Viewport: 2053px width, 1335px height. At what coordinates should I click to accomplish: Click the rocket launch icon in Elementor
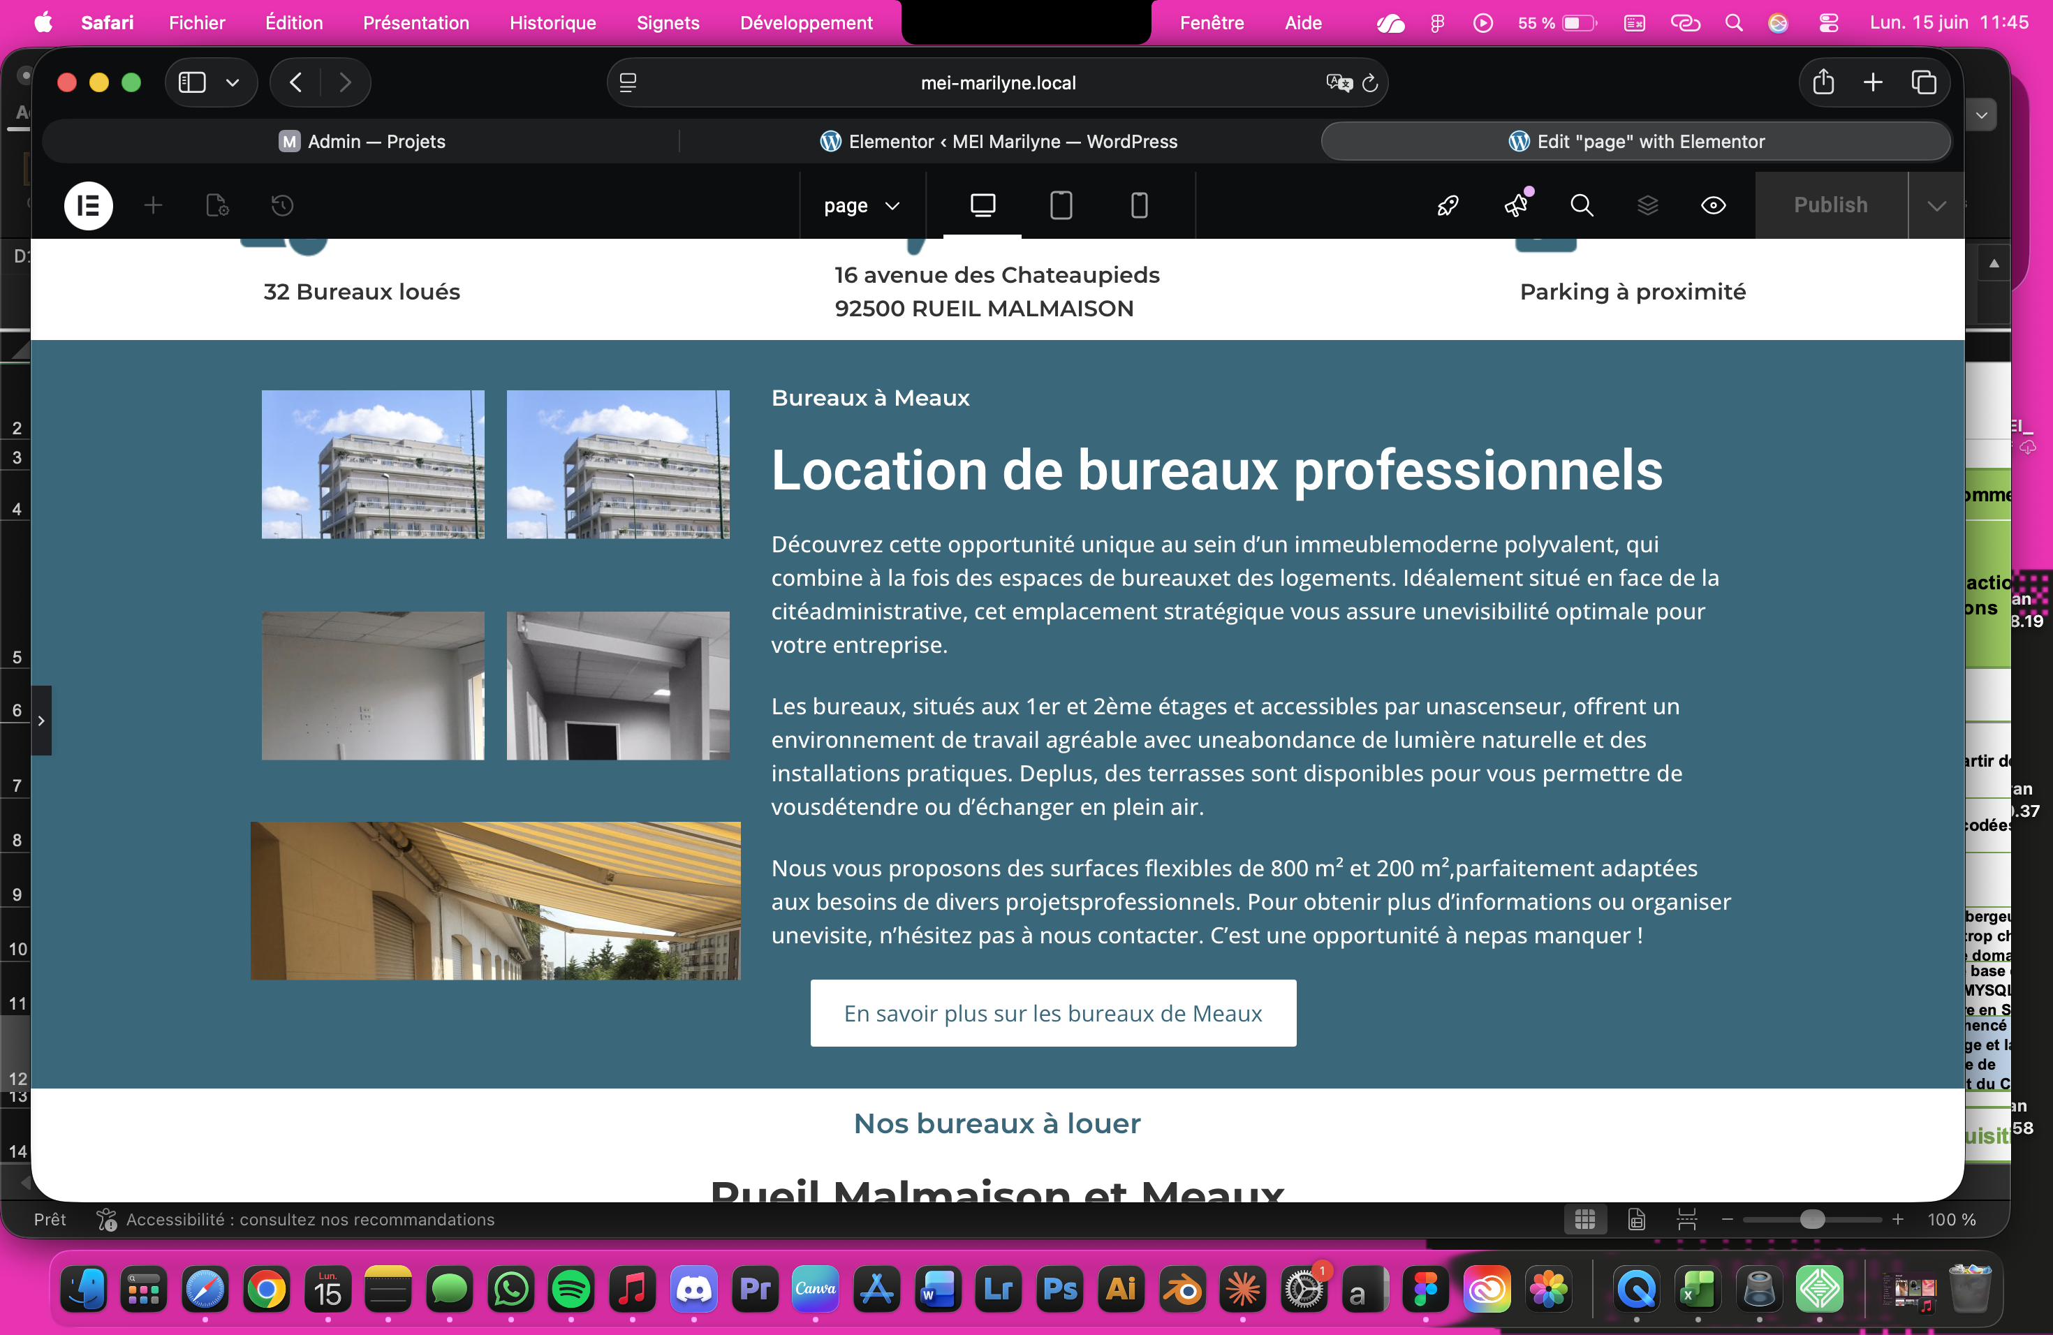(1448, 205)
